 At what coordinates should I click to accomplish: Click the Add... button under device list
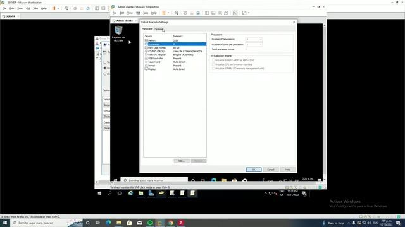182,161
